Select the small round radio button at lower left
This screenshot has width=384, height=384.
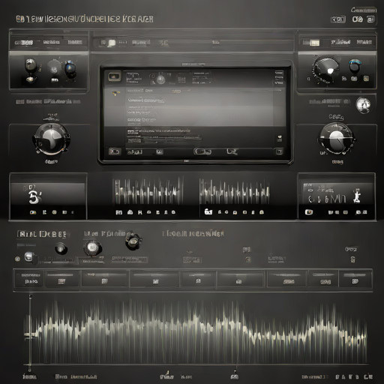coord(17,259)
